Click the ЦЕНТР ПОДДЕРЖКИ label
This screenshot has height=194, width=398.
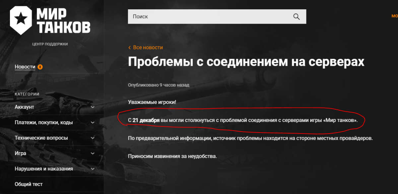[x=50, y=44]
